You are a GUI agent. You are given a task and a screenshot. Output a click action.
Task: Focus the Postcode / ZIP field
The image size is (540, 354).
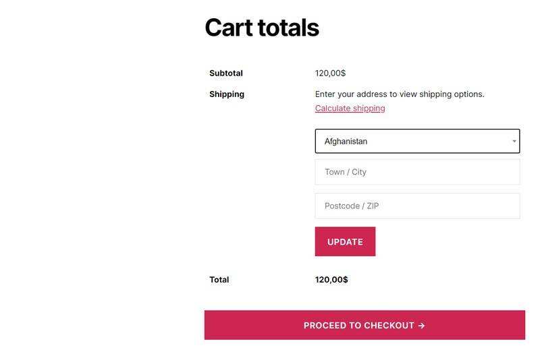pyautogui.click(x=417, y=206)
